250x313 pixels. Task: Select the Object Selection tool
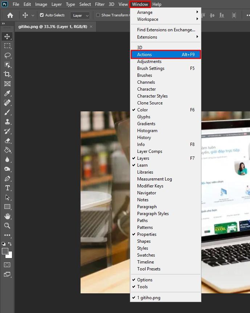click(7, 65)
